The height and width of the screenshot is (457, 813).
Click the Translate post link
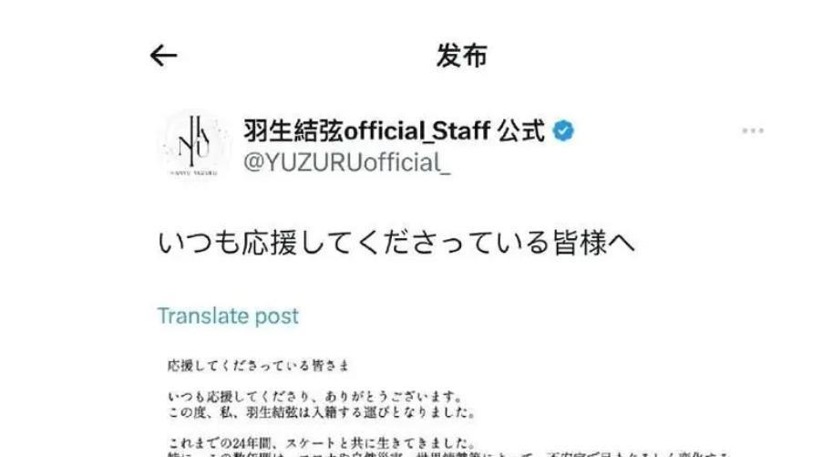point(228,316)
